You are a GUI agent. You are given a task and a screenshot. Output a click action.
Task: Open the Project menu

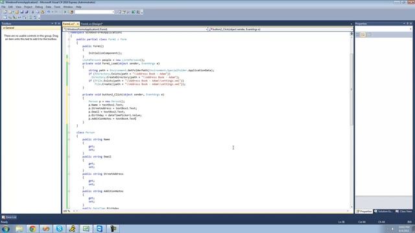point(28,7)
